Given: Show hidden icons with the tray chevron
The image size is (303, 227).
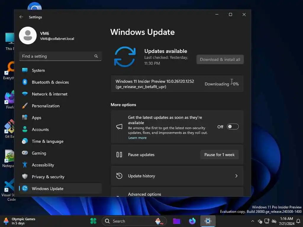Looking at the screenshot, I should (x=253, y=221).
